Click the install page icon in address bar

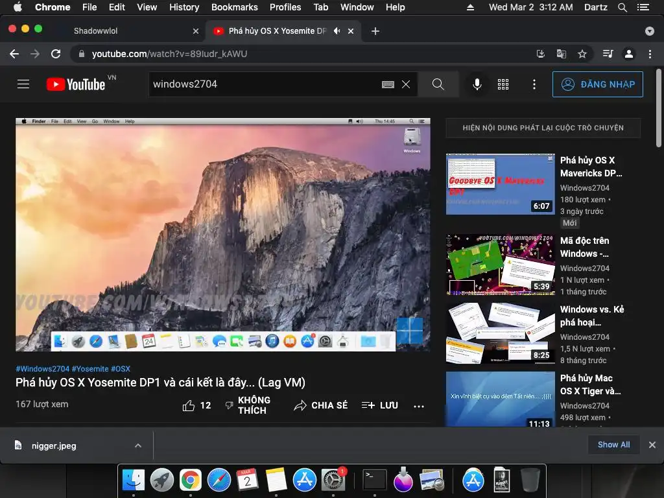pos(540,54)
